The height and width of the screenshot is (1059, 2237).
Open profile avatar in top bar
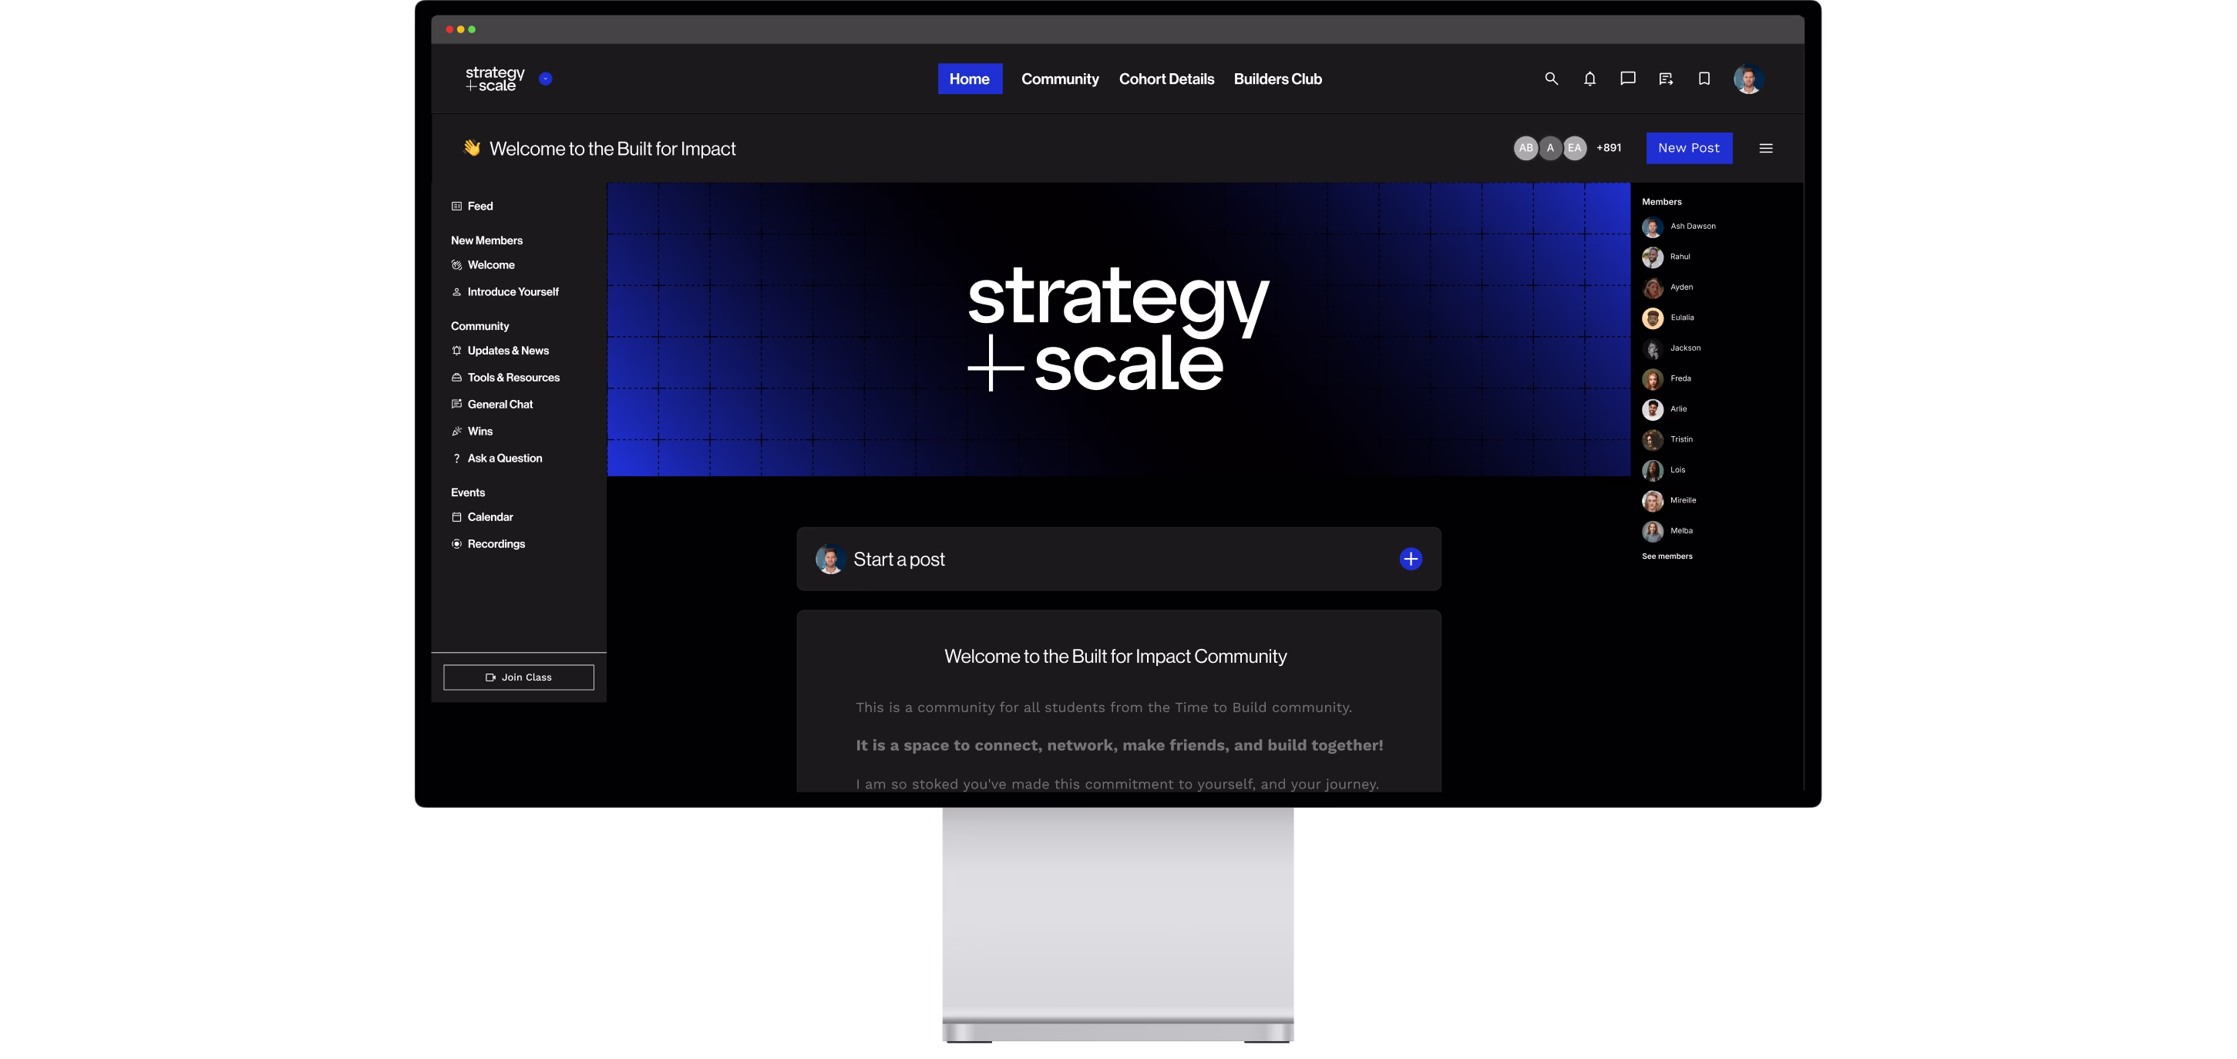1748,79
